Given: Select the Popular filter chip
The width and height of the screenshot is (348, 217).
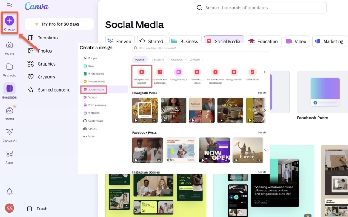Looking at the screenshot, I should pos(140,59).
